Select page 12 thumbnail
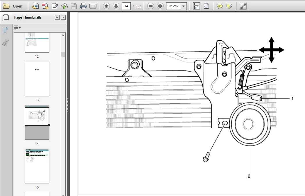This screenshot has width=305, height=196. [x=37, y=42]
